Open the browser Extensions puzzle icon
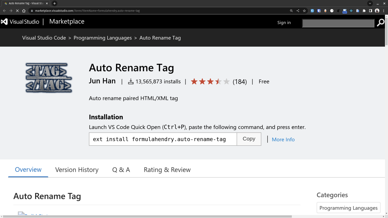388x218 pixels. 364,11
